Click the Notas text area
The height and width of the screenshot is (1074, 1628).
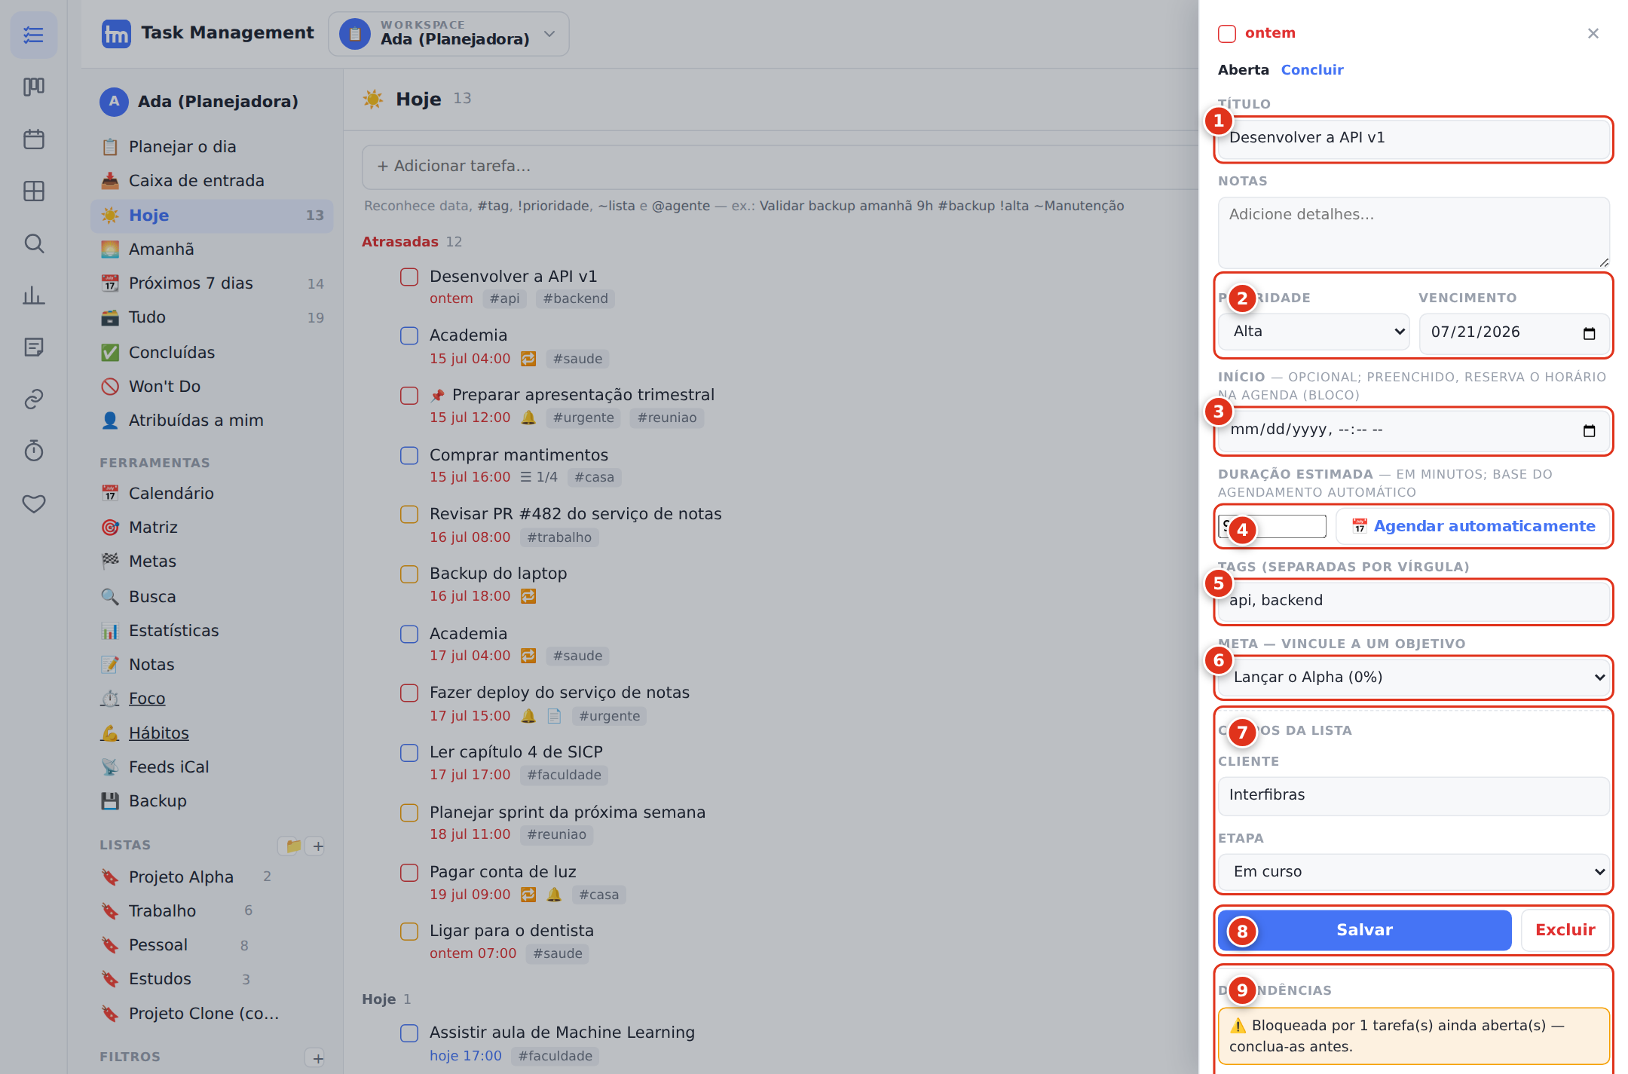[1414, 233]
